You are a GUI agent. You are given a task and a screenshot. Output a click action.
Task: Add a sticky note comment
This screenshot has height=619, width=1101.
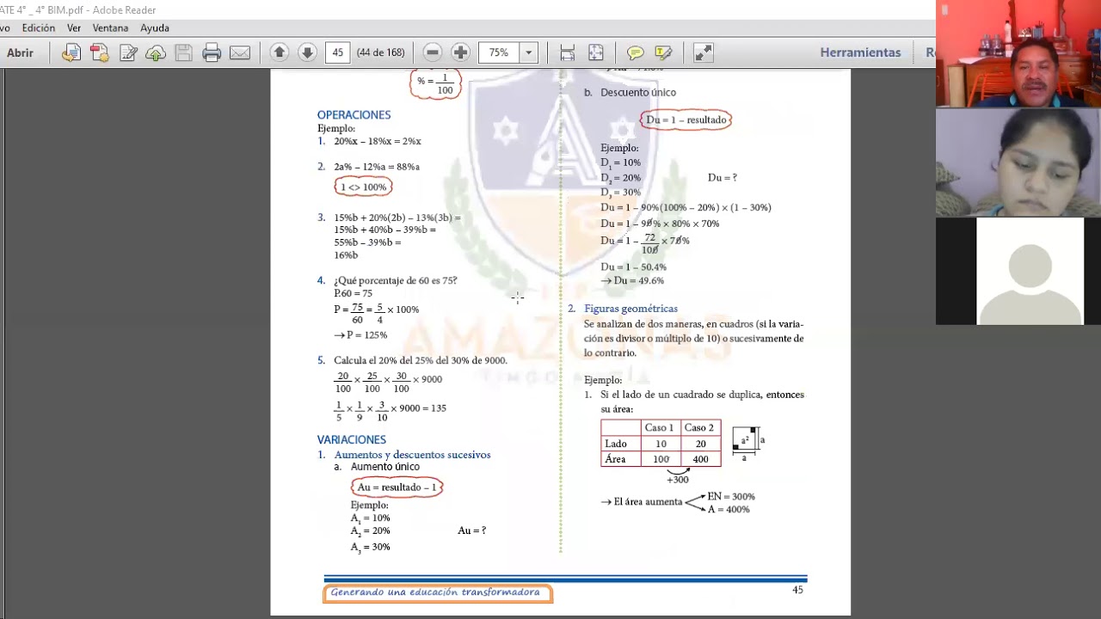(635, 52)
